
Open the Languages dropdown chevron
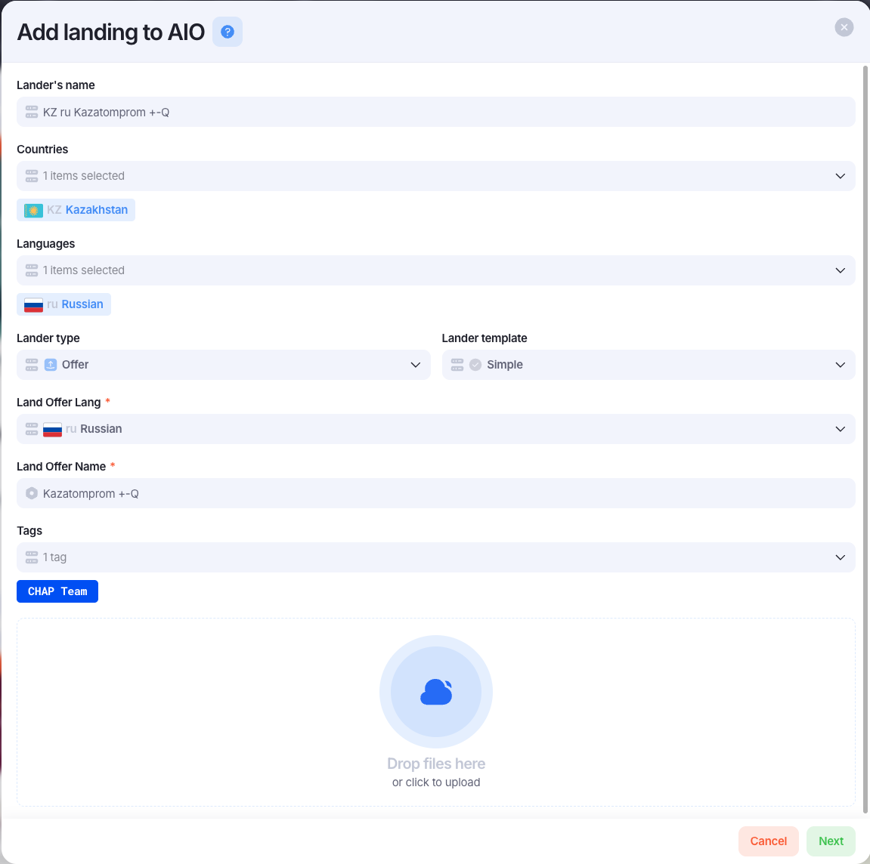click(840, 270)
